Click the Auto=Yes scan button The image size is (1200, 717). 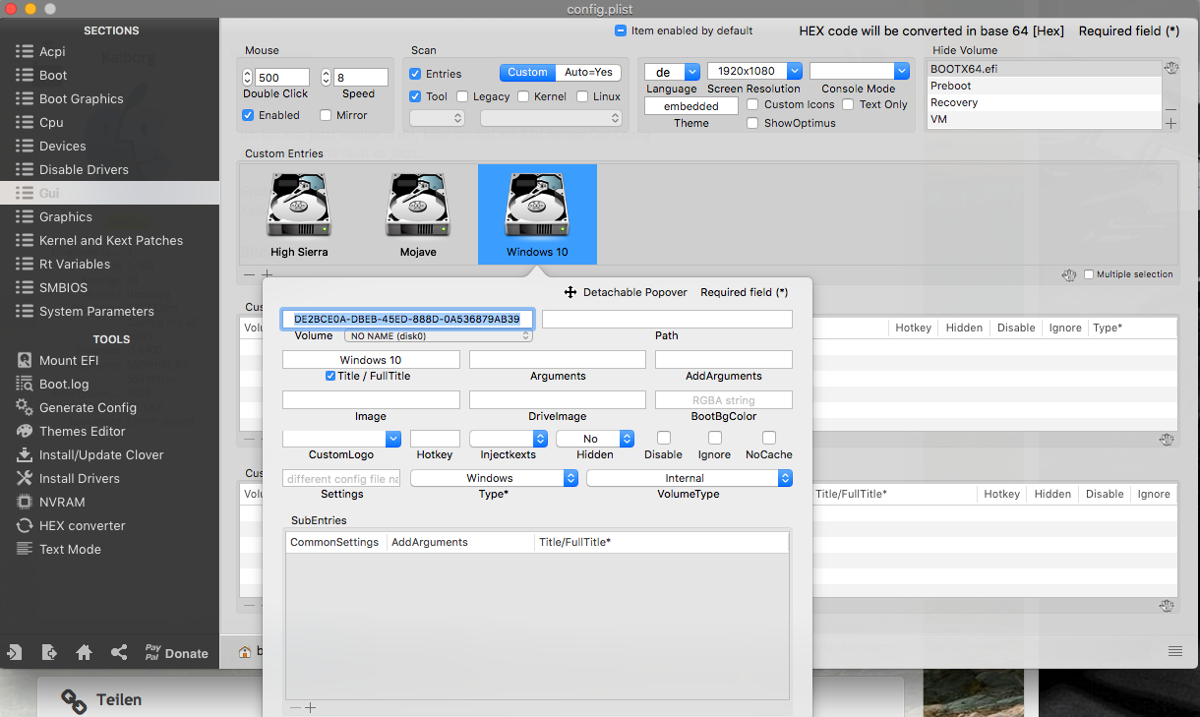[x=588, y=72]
